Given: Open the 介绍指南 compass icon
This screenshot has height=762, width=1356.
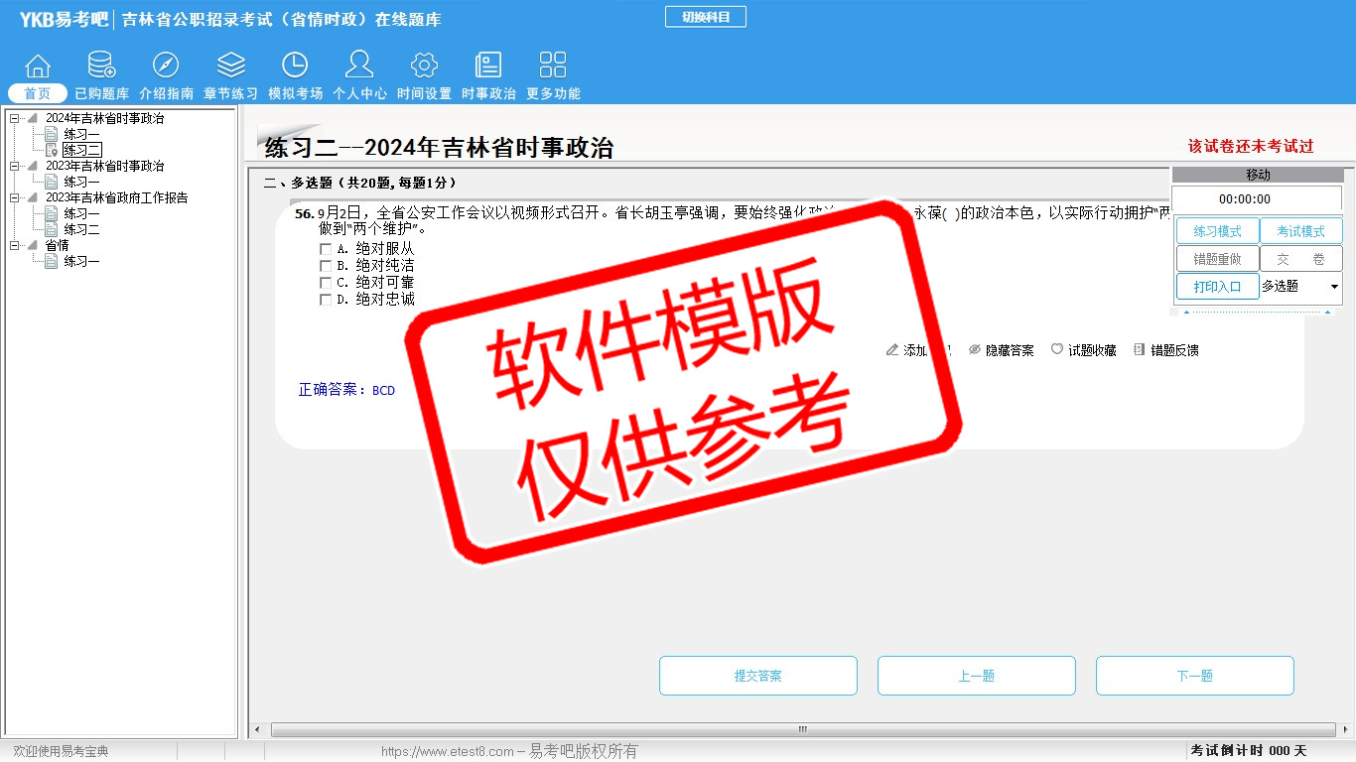Looking at the screenshot, I should [166, 66].
